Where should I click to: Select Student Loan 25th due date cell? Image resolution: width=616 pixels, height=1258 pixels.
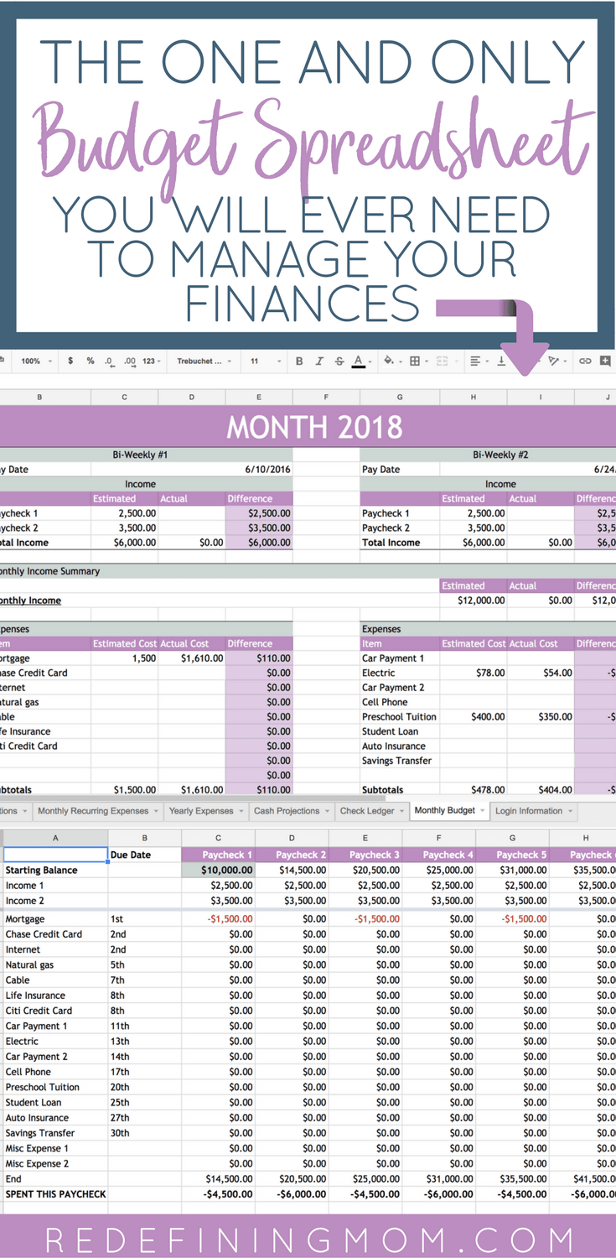pos(145,1102)
